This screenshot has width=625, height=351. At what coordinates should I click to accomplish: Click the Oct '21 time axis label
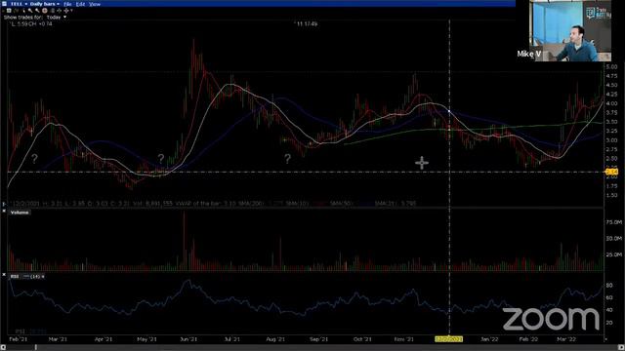(362, 339)
